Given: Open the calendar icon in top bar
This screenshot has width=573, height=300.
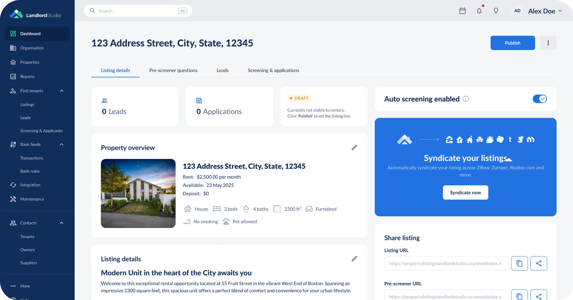Looking at the screenshot, I should click(x=462, y=11).
